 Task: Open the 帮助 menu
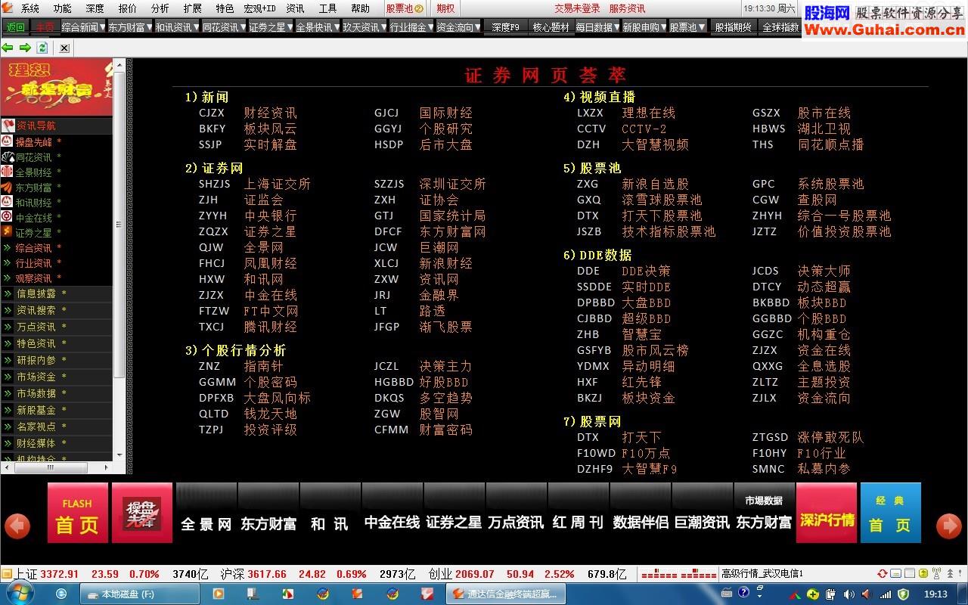click(x=360, y=8)
